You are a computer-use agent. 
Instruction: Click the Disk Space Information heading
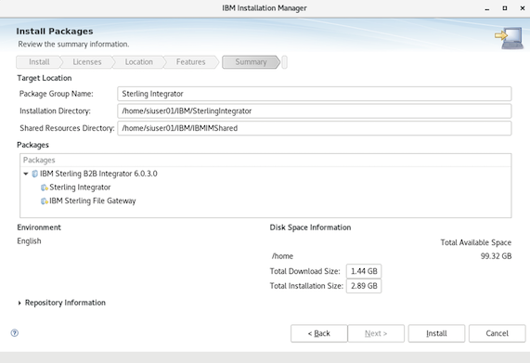(310, 227)
